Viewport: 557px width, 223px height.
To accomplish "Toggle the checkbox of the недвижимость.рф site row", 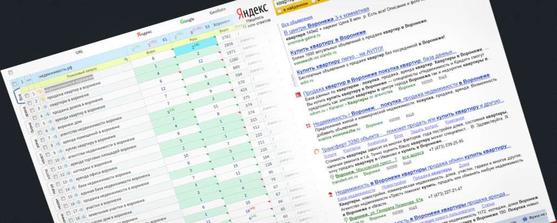I will 15,84.
